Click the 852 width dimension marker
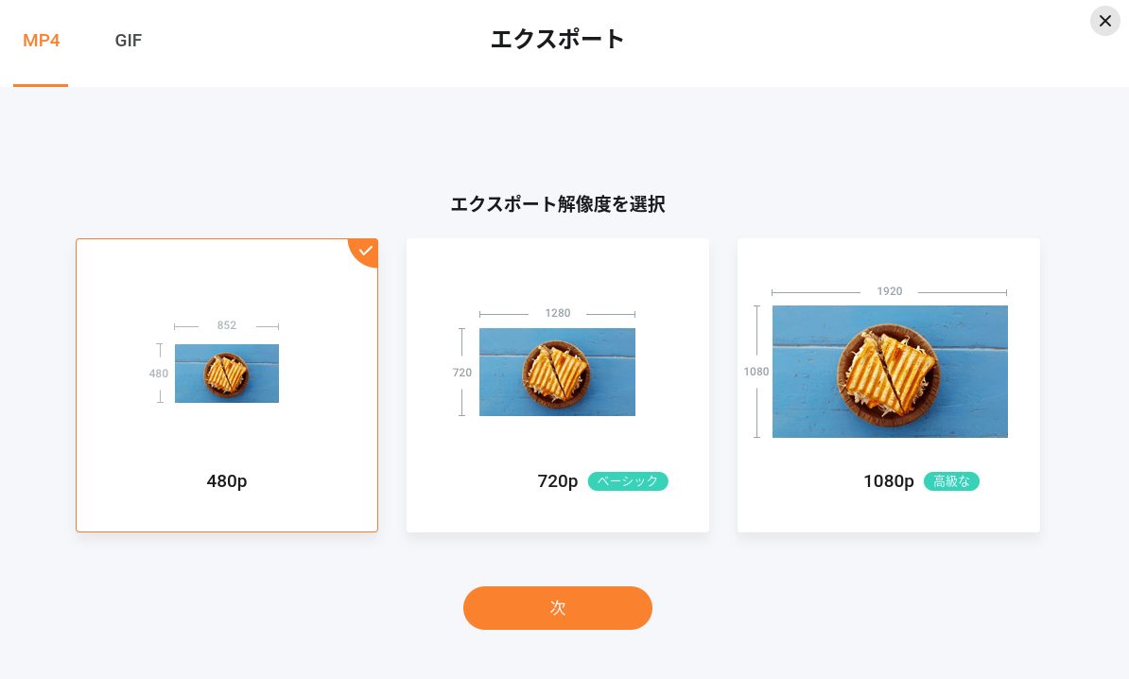The width and height of the screenshot is (1129, 679). point(227,325)
